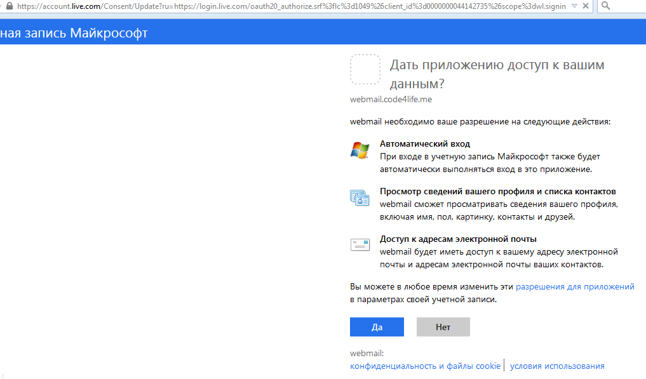Click 'webmail необходимо ваше разрешение' line
This screenshot has height=379, width=646.
click(x=480, y=121)
